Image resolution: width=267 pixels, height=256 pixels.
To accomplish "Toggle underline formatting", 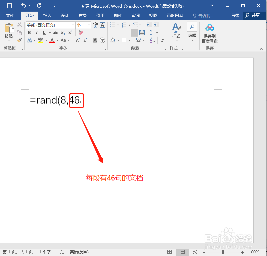I will pyautogui.click(x=44, y=33).
